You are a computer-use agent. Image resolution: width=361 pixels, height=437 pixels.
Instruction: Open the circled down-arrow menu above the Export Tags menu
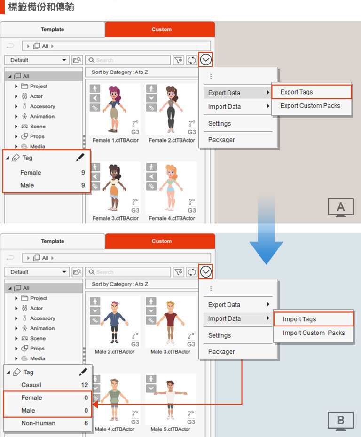point(206,60)
